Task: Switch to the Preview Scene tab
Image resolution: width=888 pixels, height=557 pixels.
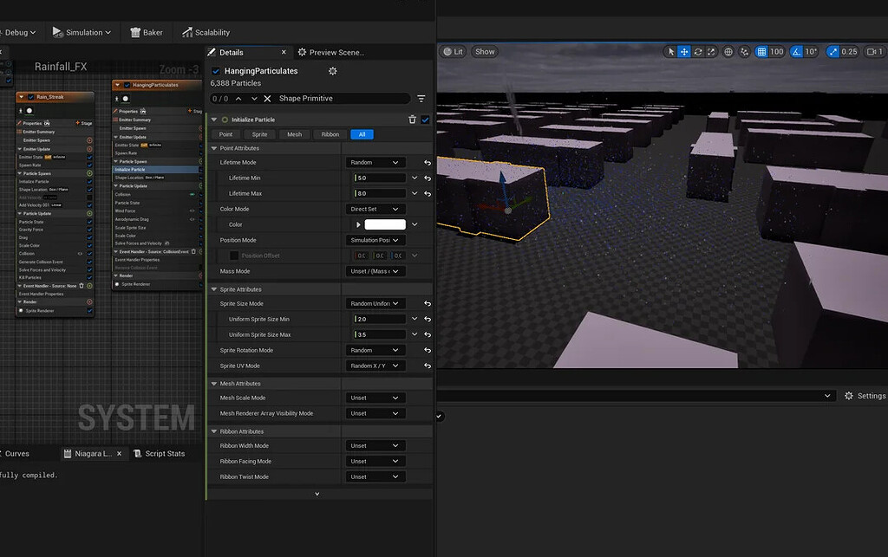Action: point(331,53)
